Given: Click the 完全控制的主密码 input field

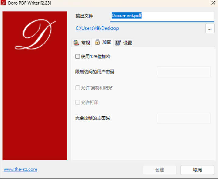Looking at the screenshot, I should [184, 118].
